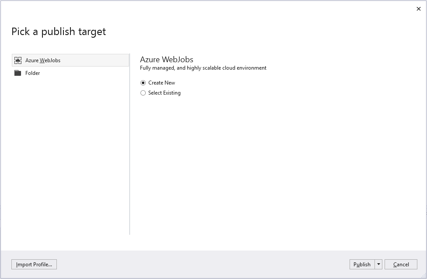Choose the Select Existing radio button
Screen dimensions: 427x279
tap(143, 93)
